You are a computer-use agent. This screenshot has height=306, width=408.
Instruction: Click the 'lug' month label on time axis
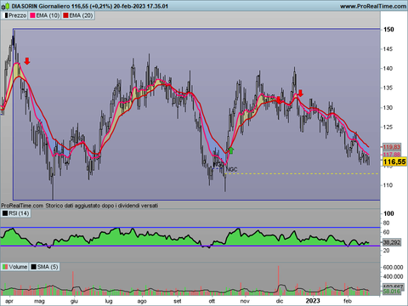[x=109, y=301]
